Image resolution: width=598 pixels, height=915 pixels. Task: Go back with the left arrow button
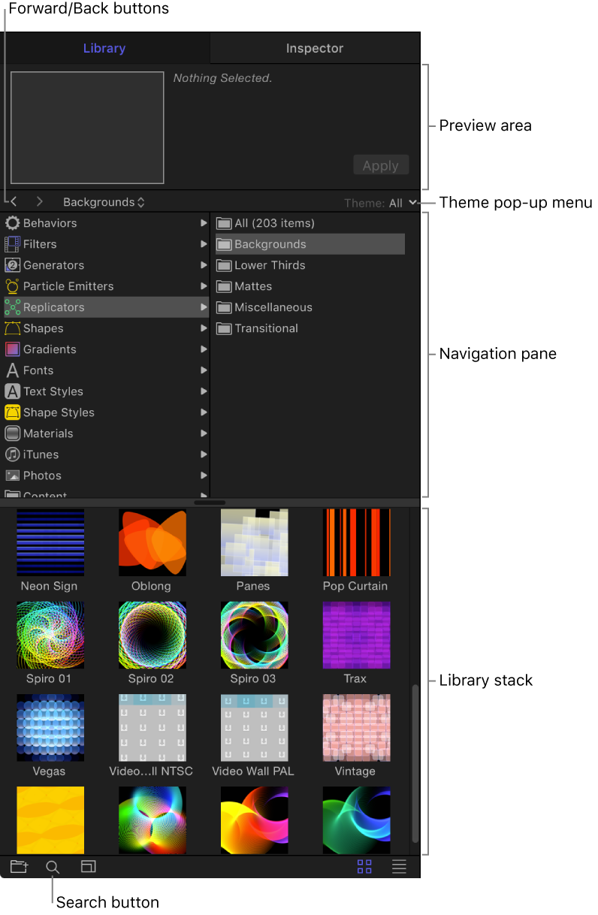(x=14, y=202)
